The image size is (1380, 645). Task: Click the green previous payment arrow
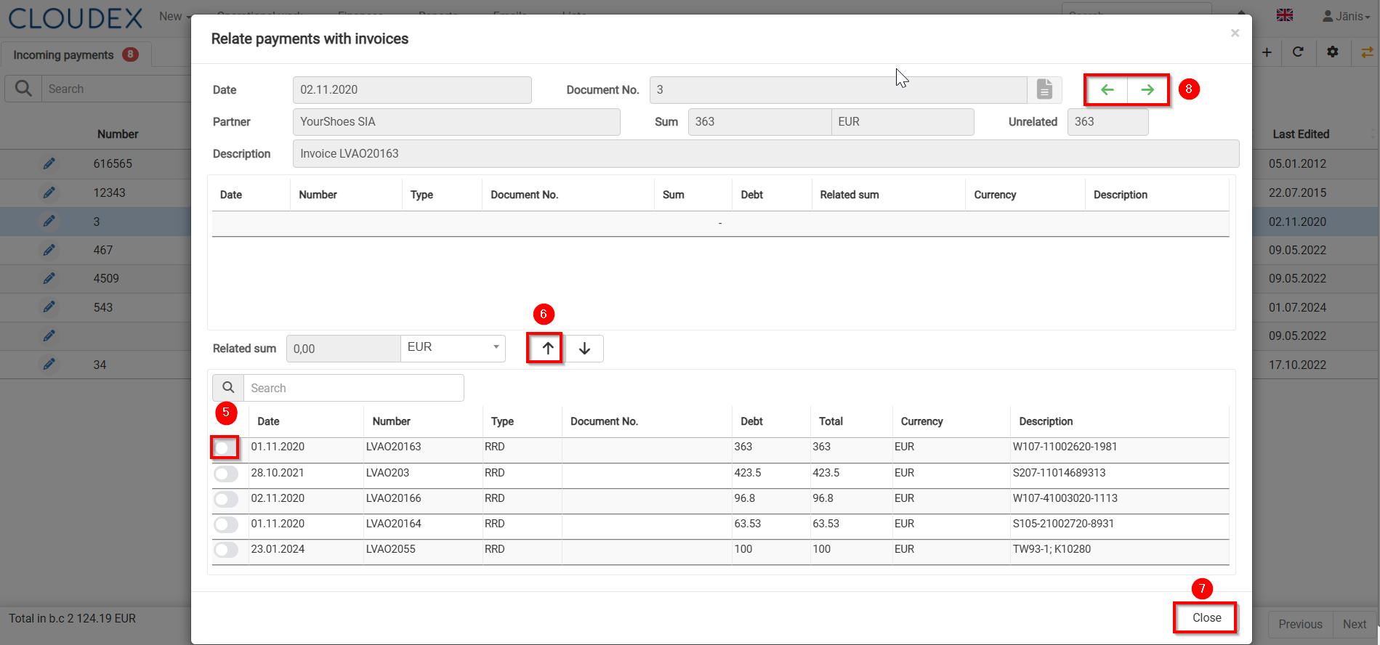[1107, 90]
